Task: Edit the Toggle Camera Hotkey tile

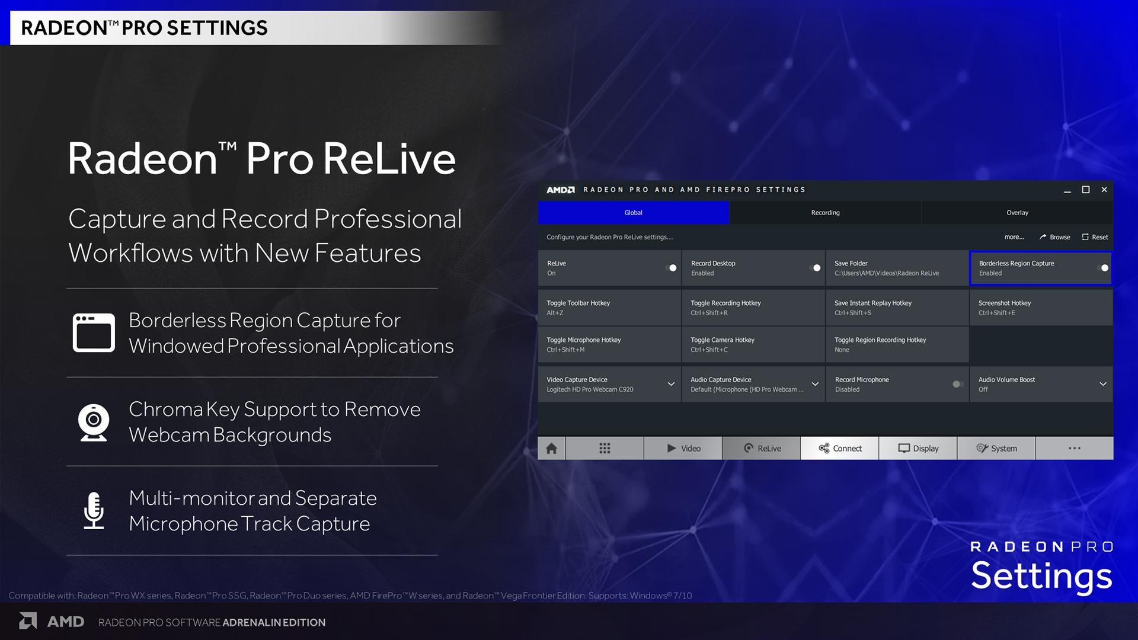Action: tap(753, 345)
